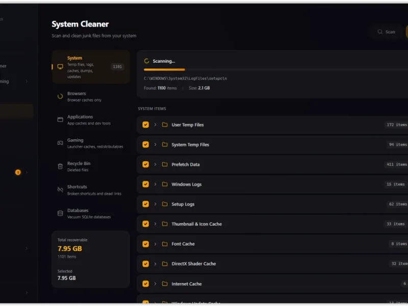Expand the Internet Cache row
This screenshot has height=306, width=408.
(156, 284)
